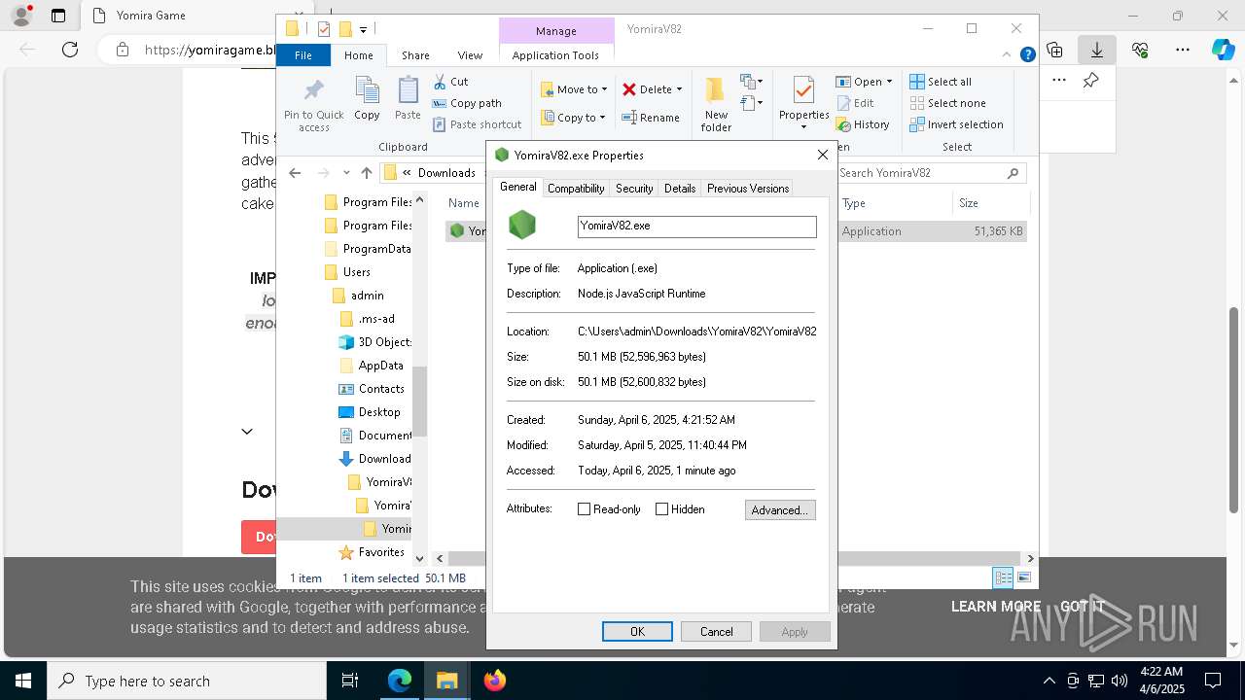Open Details tab in Properties
The image size is (1245, 700).
pyautogui.click(x=680, y=189)
